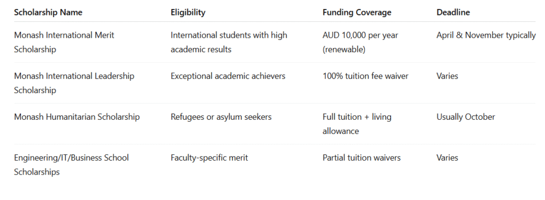This screenshot has height=200, width=545.
Task: Click '100% tuition fee waiver' cell
Action: (x=365, y=76)
